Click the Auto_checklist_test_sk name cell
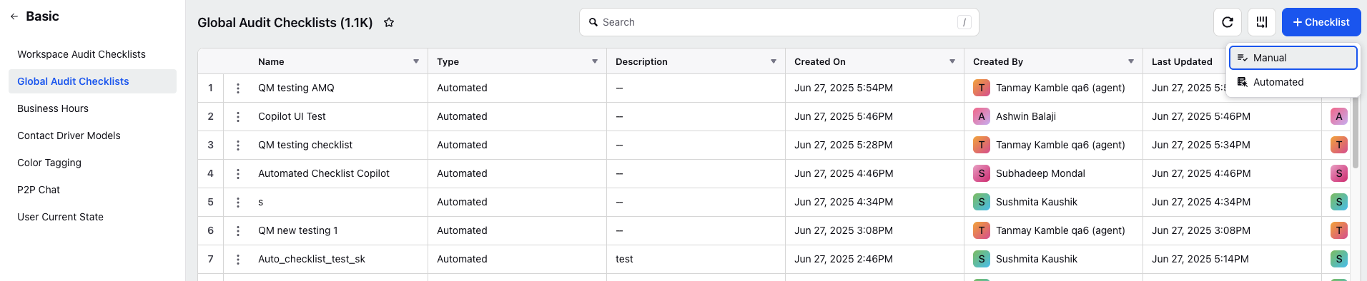The image size is (1367, 281). tap(312, 259)
